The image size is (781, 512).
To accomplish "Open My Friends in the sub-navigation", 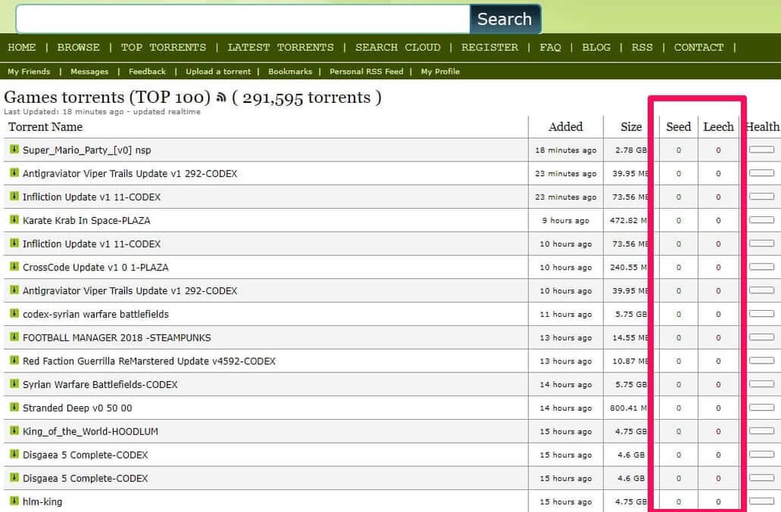I will pyautogui.click(x=29, y=72).
